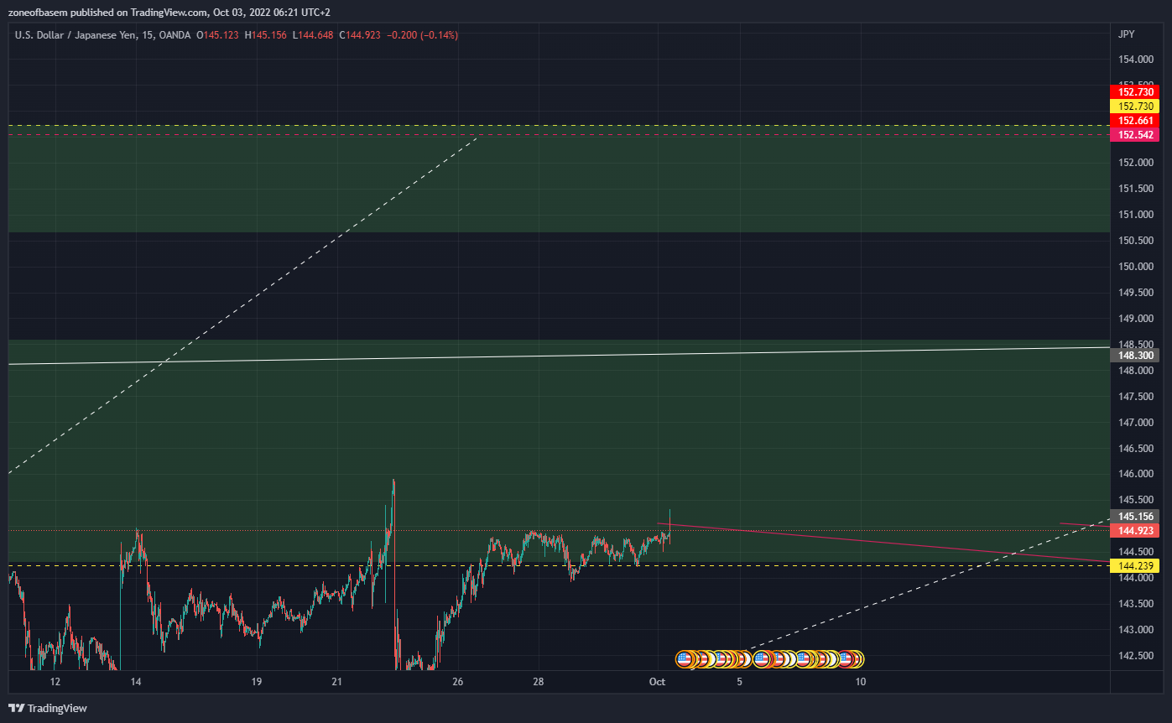The width and height of the screenshot is (1172, 723).
Task: Click the 14 date label on time axis
Action: 136,682
